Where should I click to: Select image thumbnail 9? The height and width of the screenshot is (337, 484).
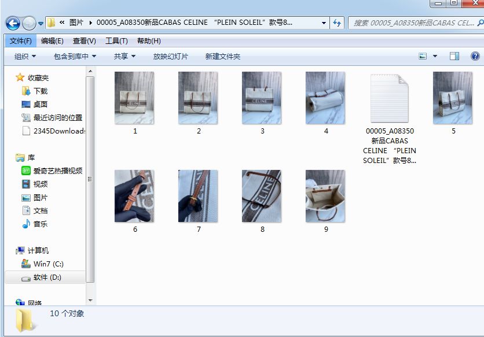coord(325,196)
